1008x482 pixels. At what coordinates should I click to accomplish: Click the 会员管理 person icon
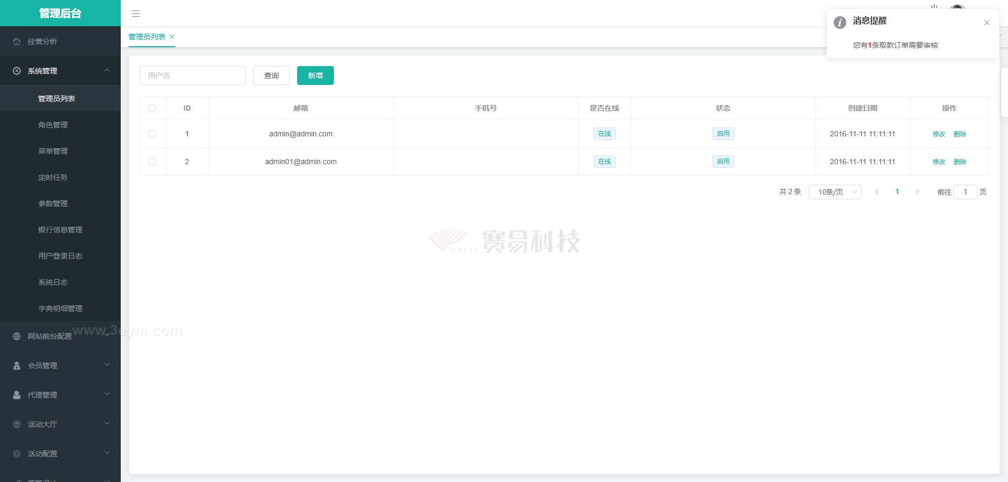pyautogui.click(x=17, y=366)
